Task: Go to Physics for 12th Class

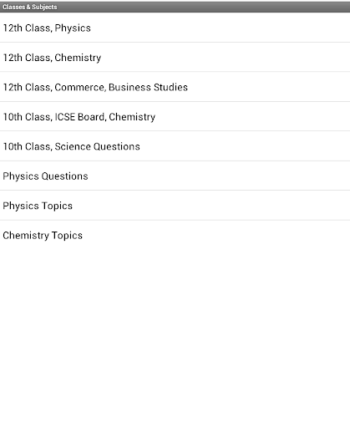Action: click(175, 28)
